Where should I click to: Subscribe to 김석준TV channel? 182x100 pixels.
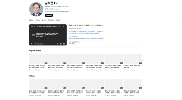(49, 15)
